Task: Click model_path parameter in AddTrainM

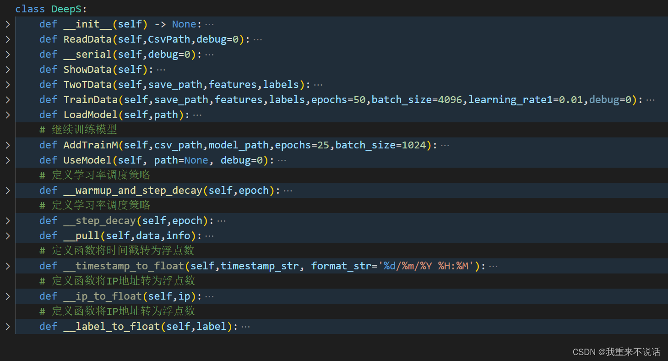Action: [x=239, y=145]
